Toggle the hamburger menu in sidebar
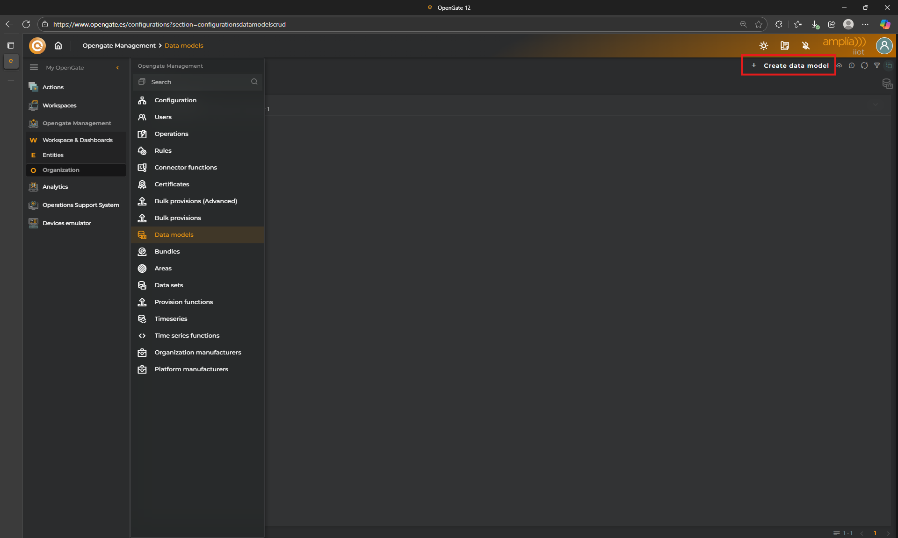Image resolution: width=898 pixels, height=538 pixels. [34, 67]
